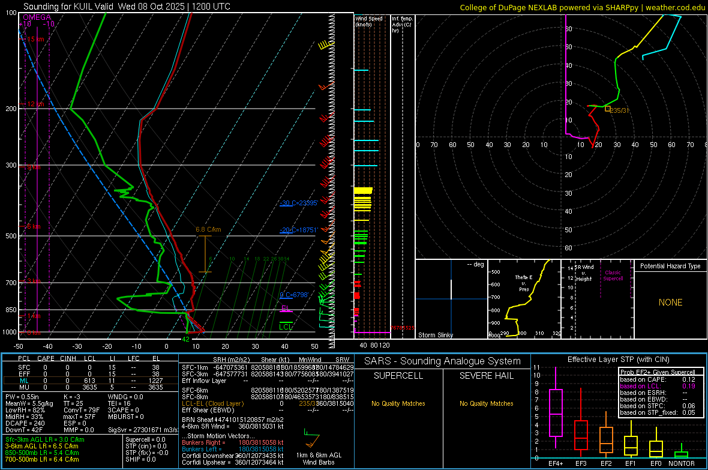The height and width of the screenshot is (470, 708).
Task: Click the green LCL marker label
Action: 286,327
